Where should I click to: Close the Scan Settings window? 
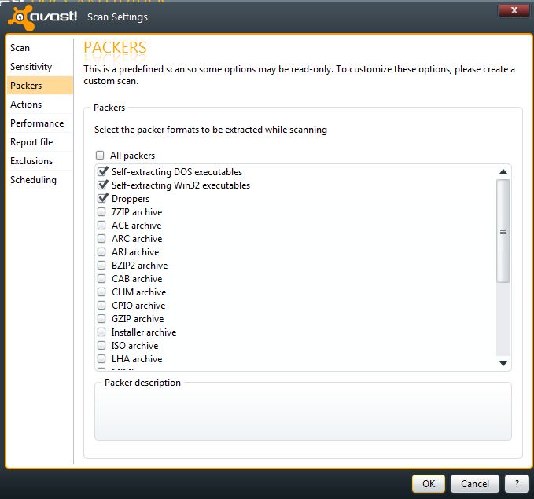(514, 10)
